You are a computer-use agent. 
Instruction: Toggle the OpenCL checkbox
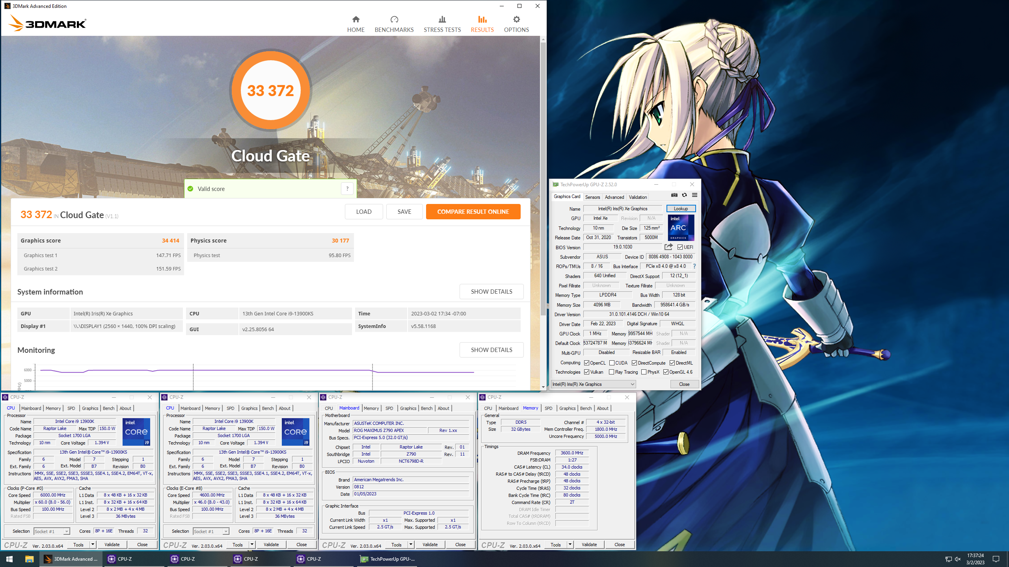586,363
